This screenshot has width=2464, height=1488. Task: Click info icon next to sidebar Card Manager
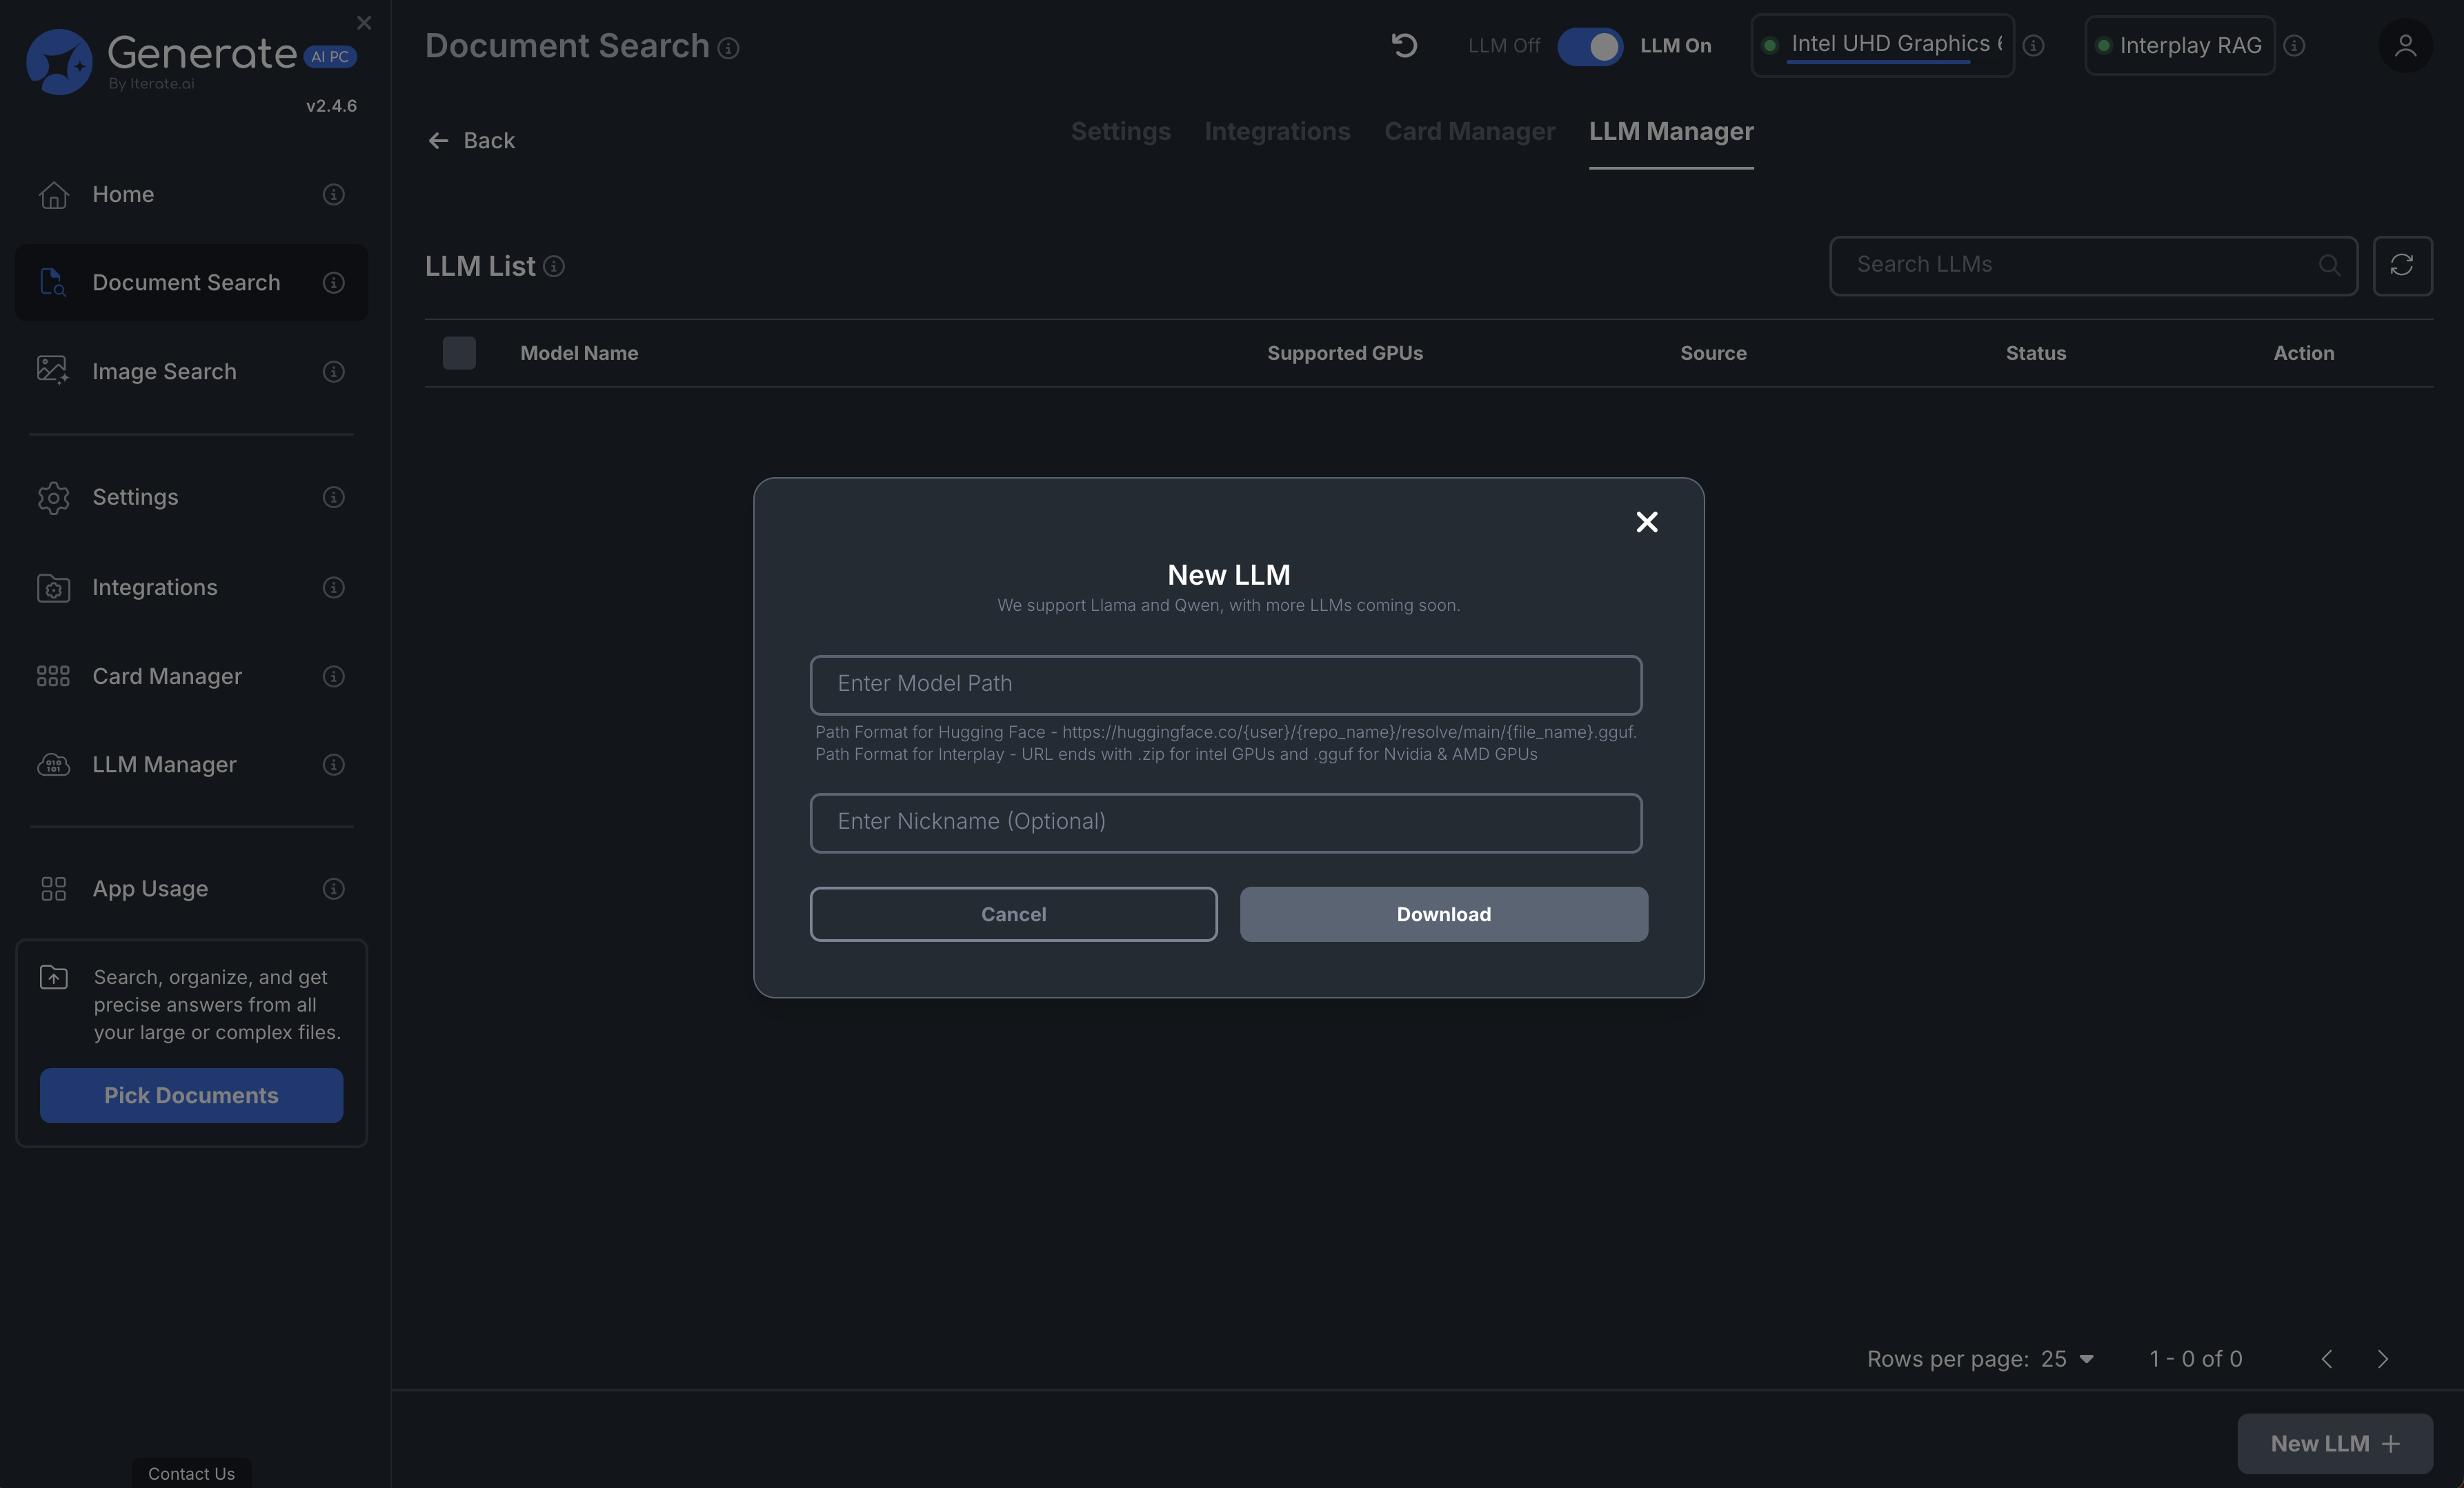click(334, 676)
